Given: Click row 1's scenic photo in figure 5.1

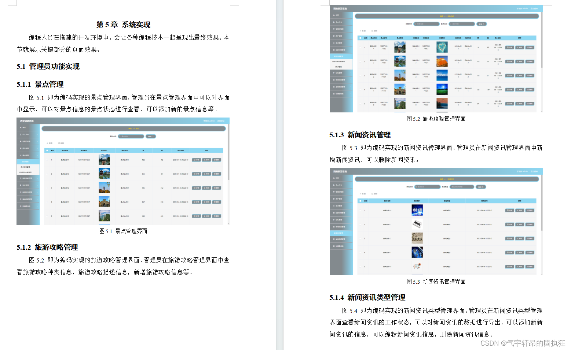Looking at the screenshot, I should pyautogui.click(x=104, y=160).
